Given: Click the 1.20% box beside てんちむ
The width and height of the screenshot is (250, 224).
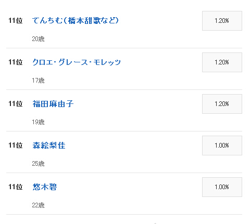Looking at the screenshot, I should click(222, 21).
